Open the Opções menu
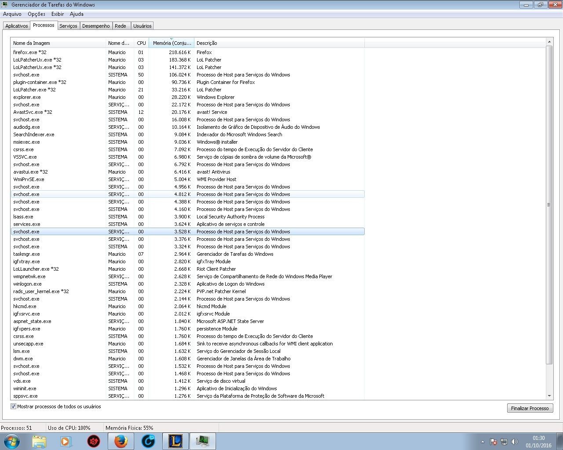Viewport: 563px width, 450px height. click(37, 14)
